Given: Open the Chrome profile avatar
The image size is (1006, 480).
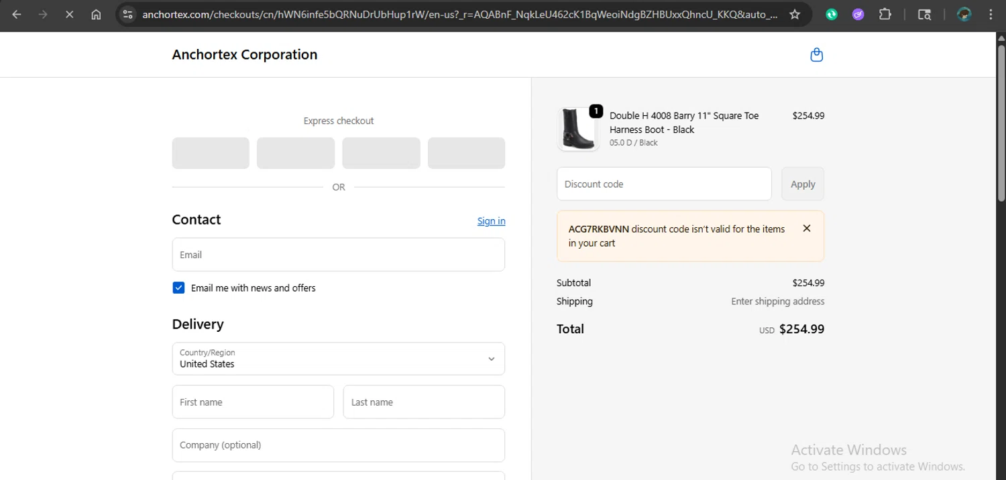Looking at the screenshot, I should (x=964, y=14).
